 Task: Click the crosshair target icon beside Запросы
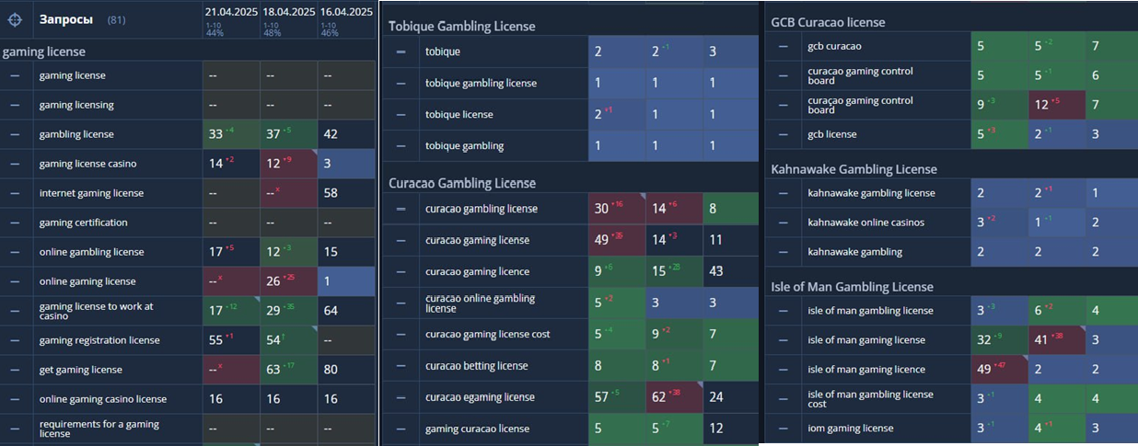click(x=15, y=18)
